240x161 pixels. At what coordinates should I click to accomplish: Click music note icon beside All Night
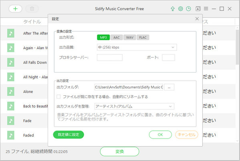point(11,77)
